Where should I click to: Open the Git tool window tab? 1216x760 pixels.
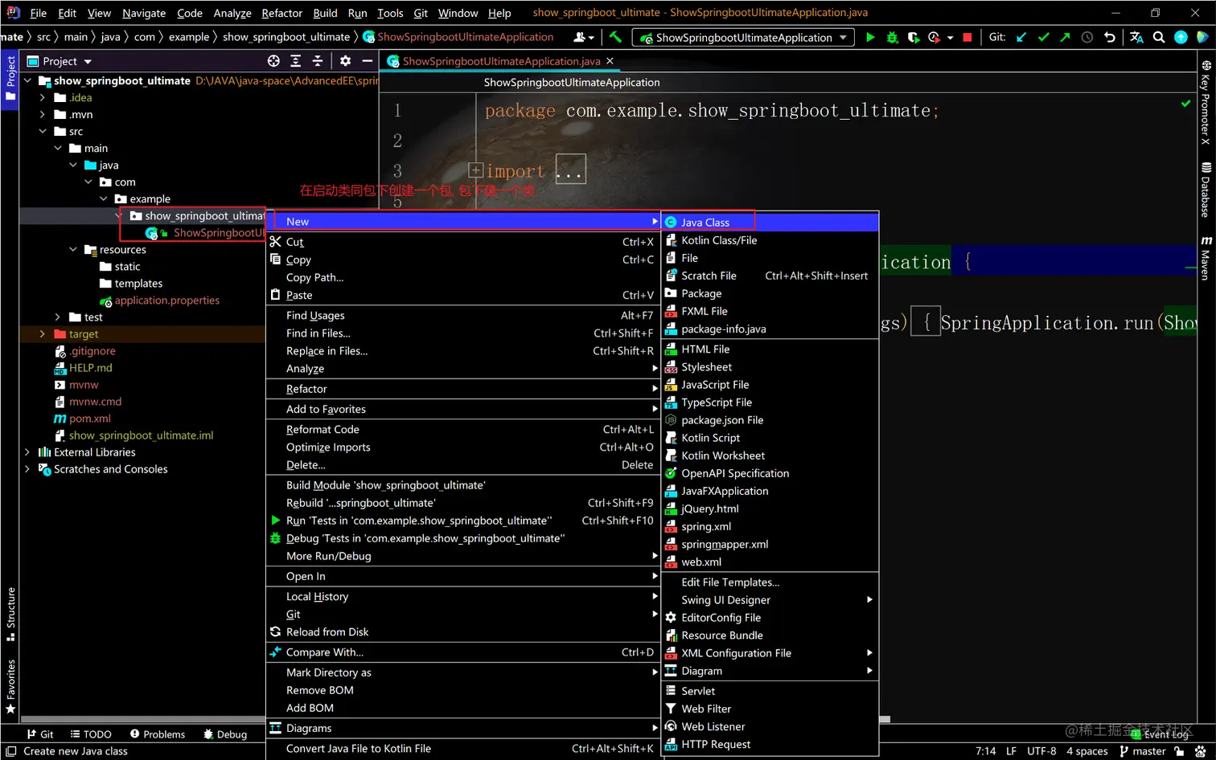pos(40,734)
